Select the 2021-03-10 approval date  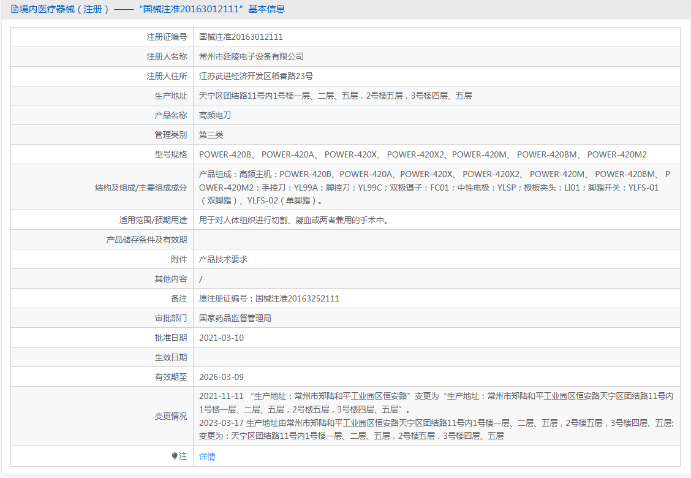point(222,338)
